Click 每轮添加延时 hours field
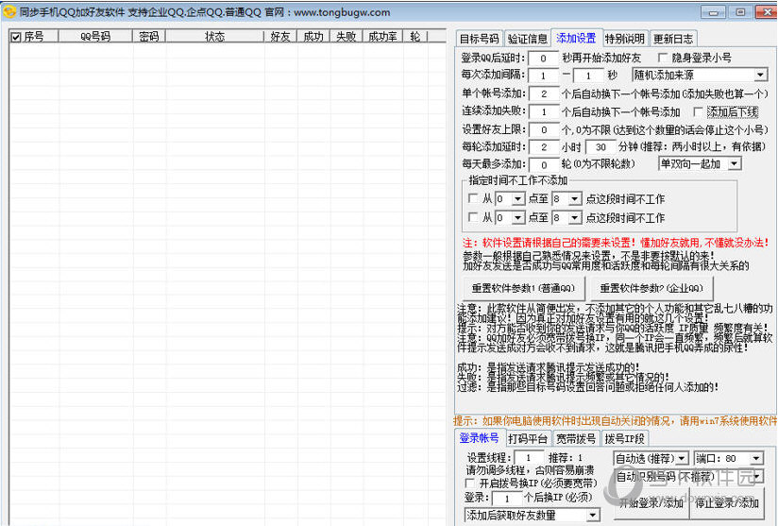Screen dimensions: 778x526 [x=544, y=147]
